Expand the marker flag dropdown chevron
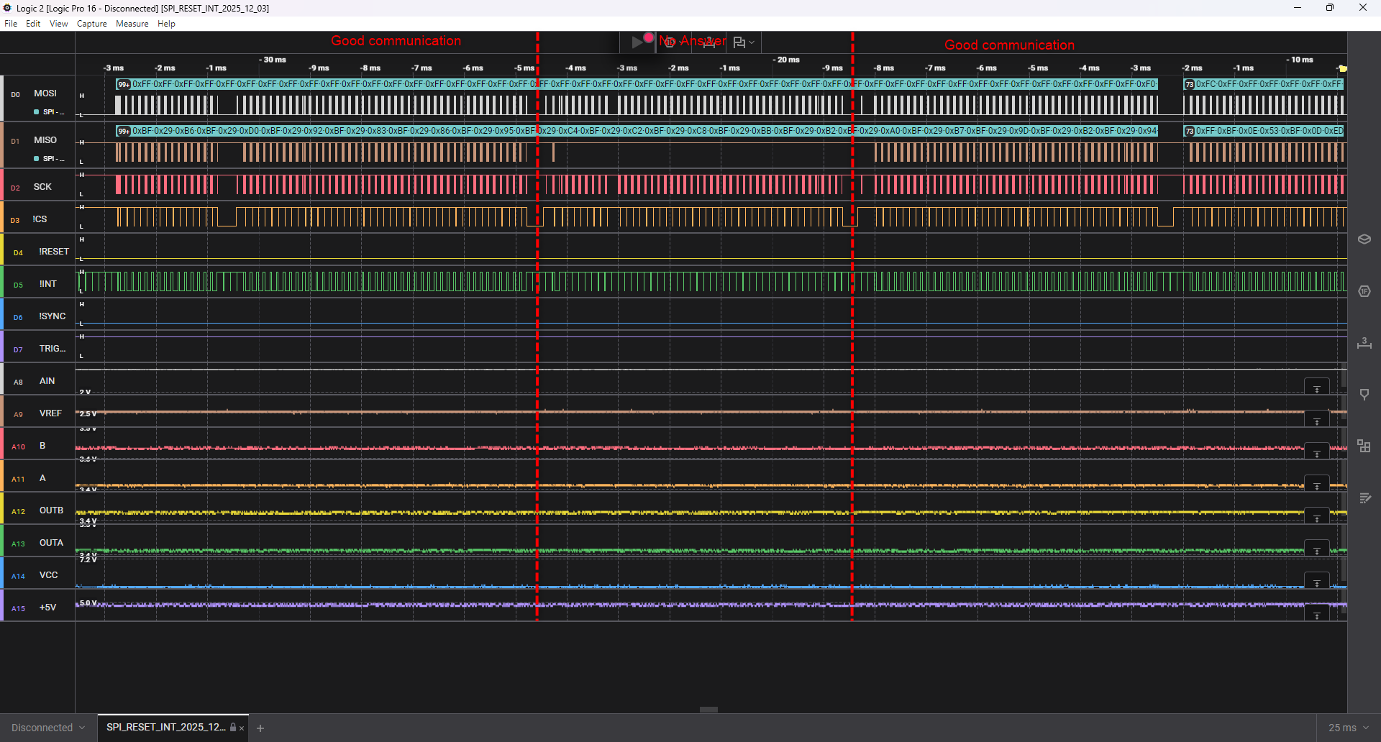 point(752,42)
